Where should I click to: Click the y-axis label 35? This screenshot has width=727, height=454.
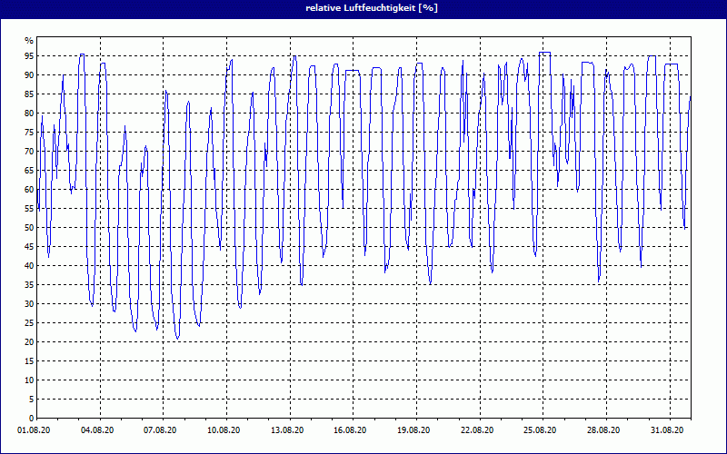[29, 285]
